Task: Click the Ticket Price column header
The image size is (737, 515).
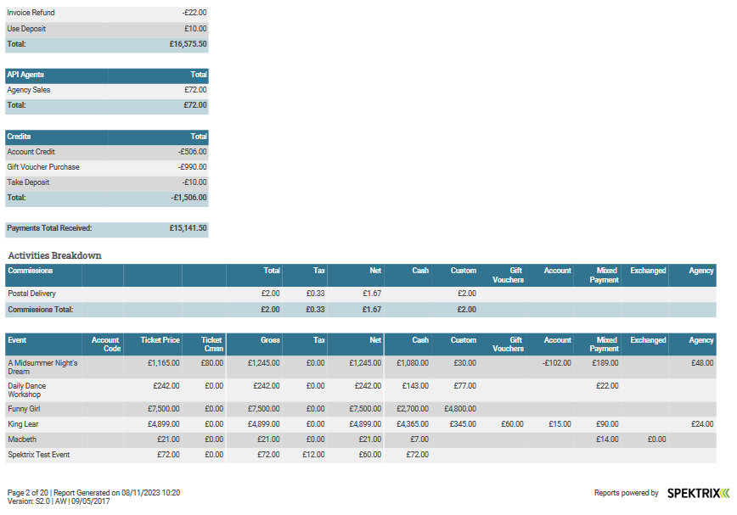Action: (x=160, y=340)
